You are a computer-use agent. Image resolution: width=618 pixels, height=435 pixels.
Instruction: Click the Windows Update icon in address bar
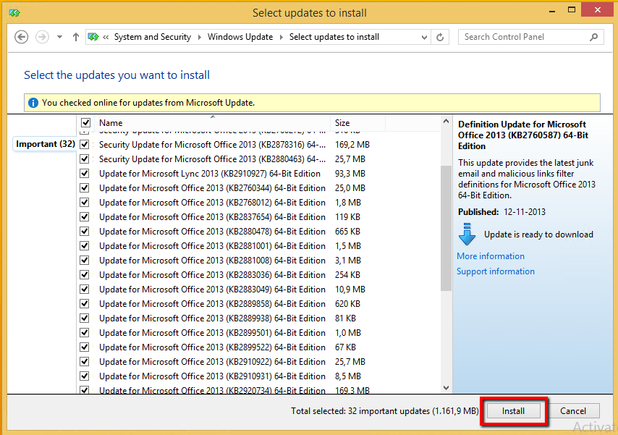click(93, 37)
